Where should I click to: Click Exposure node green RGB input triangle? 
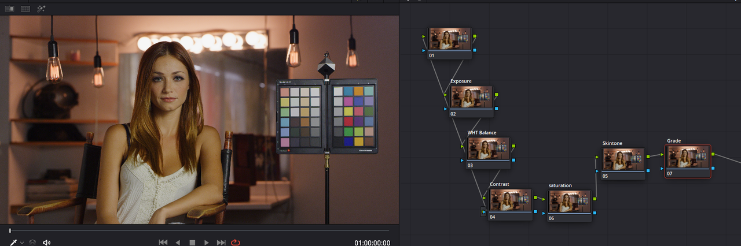coord(446,94)
